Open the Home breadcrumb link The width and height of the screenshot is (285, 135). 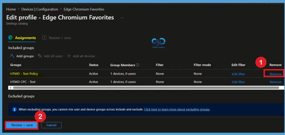11,9
